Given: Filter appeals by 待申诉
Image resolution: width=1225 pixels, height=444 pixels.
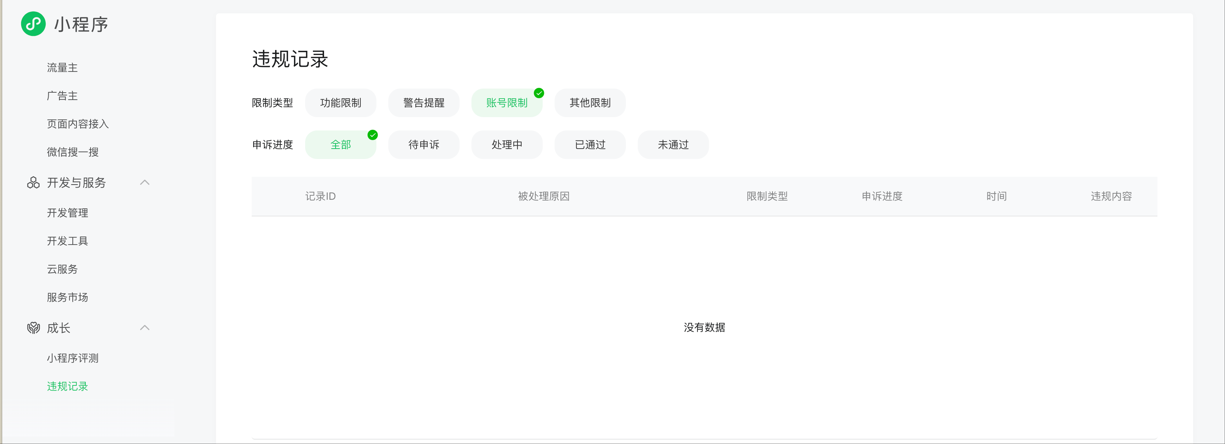Looking at the screenshot, I should (423, 145).
